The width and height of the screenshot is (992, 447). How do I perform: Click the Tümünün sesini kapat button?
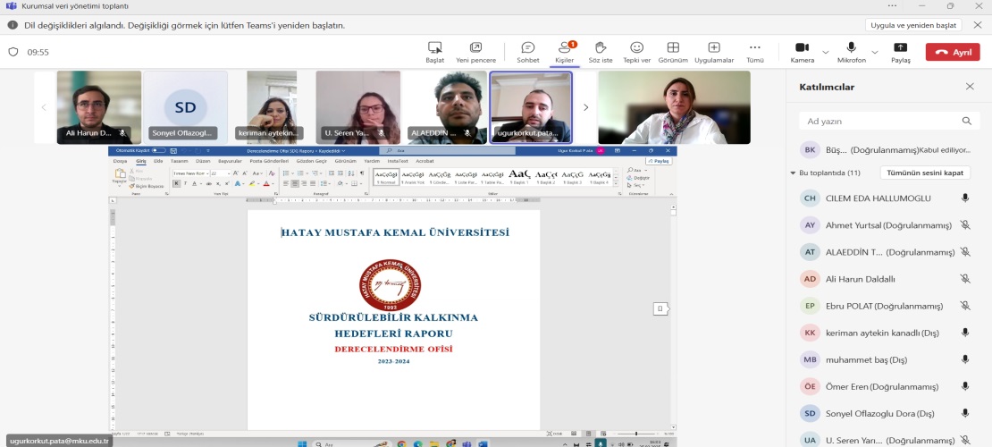[925, 173]
